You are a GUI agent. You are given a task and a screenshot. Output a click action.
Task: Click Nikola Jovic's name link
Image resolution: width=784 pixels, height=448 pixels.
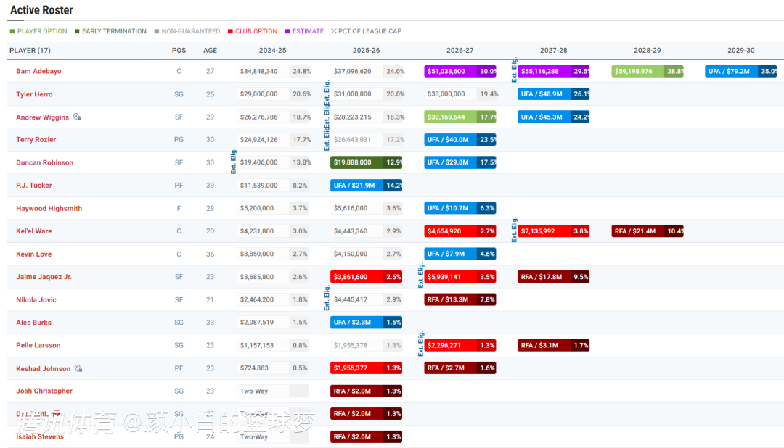tap(36, 300)
